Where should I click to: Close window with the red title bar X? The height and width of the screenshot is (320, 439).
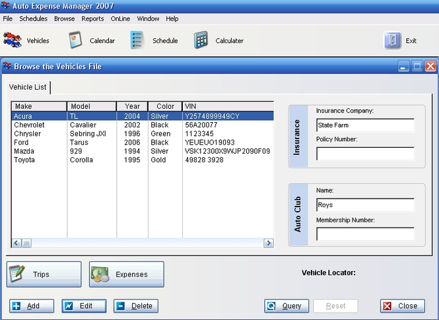coord(430,66)
